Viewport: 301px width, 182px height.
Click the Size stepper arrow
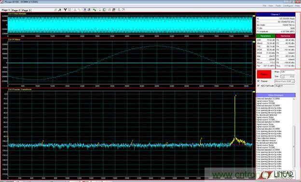point(282,77)
